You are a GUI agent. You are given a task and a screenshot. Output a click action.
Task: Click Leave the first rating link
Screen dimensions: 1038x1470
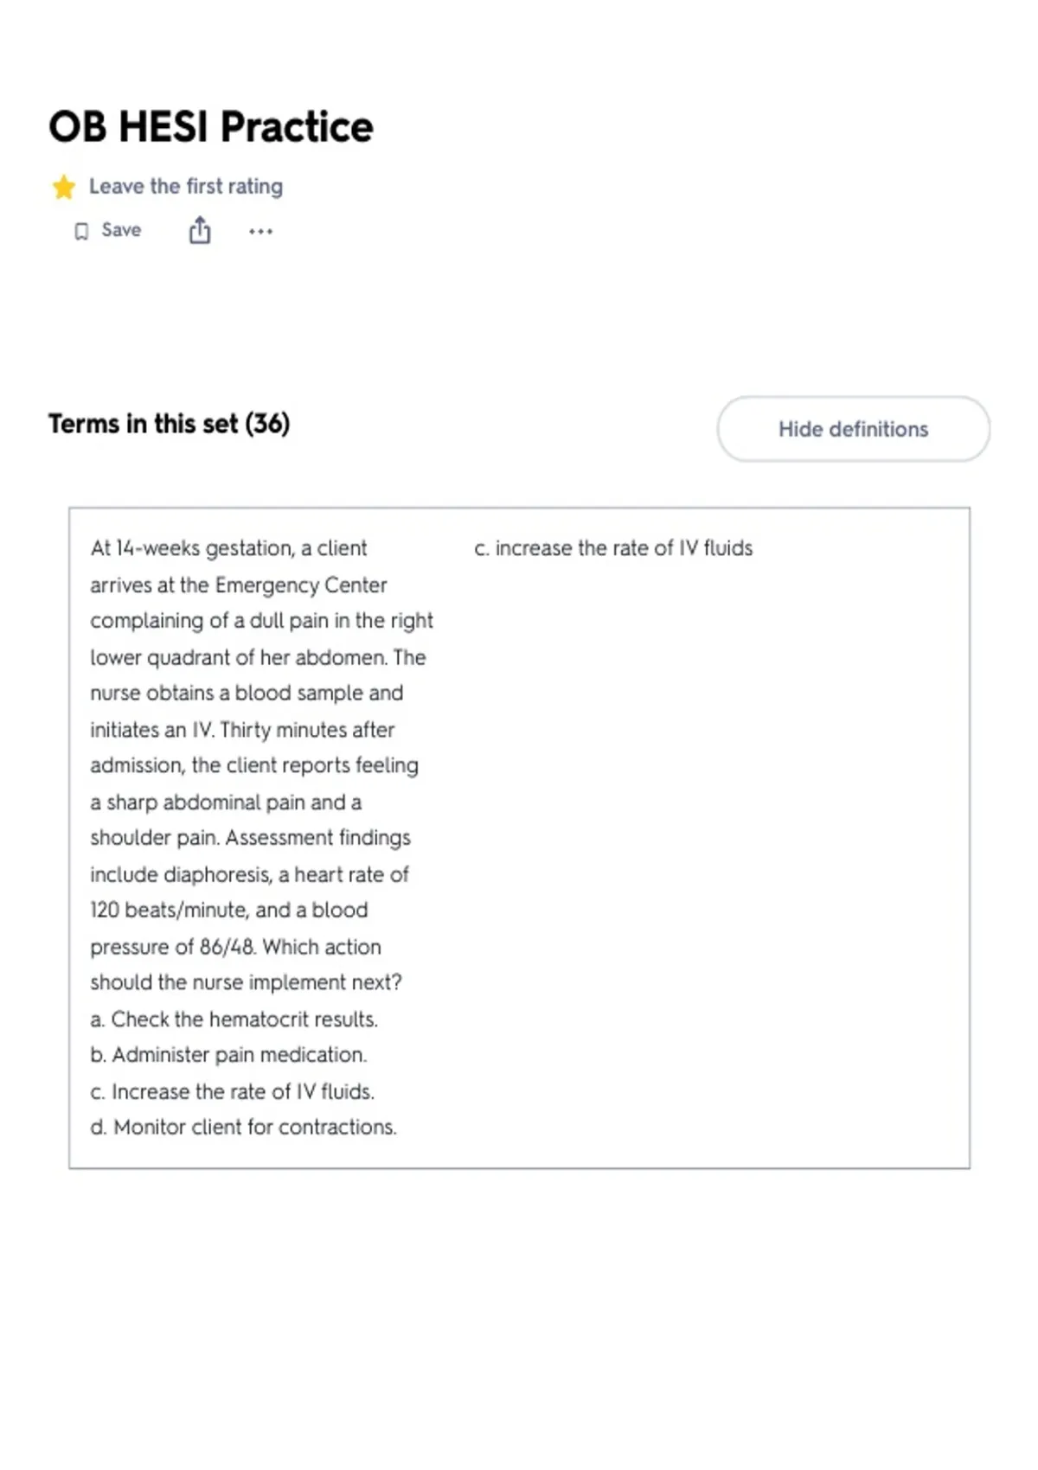186,186
